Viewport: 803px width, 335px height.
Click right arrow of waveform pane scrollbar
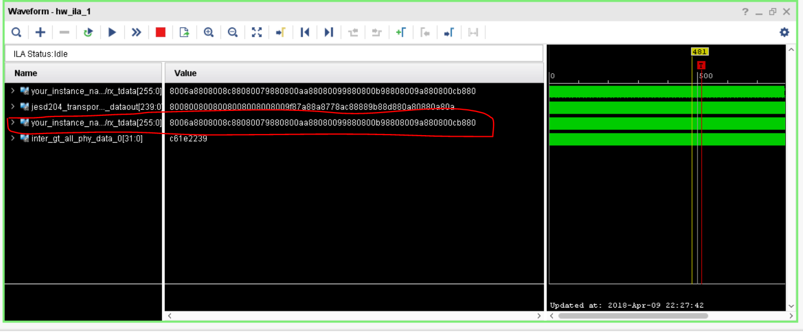(x=791, y=316)
